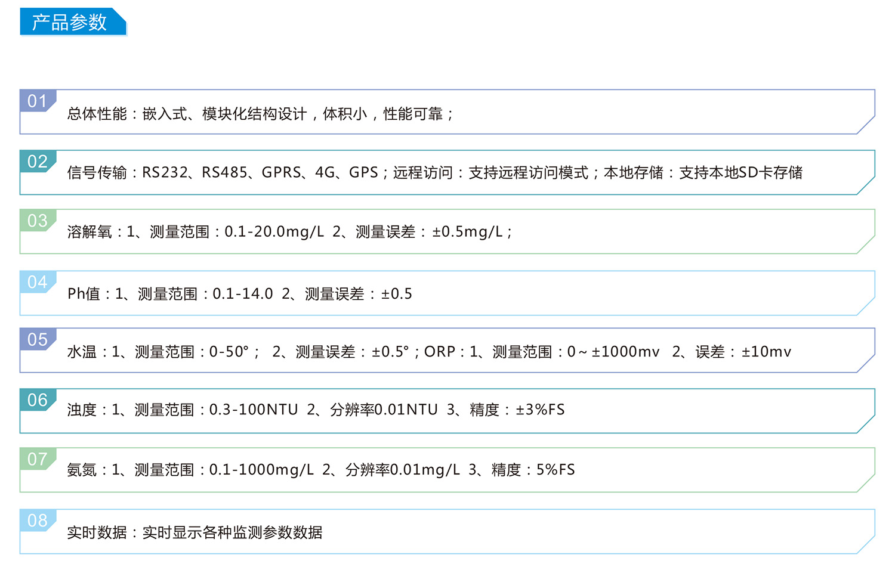Click the 05 number badge

click(x=37, y=339)
